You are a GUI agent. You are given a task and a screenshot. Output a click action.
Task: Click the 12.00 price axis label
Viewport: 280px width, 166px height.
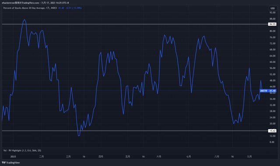tap(273, 136)
